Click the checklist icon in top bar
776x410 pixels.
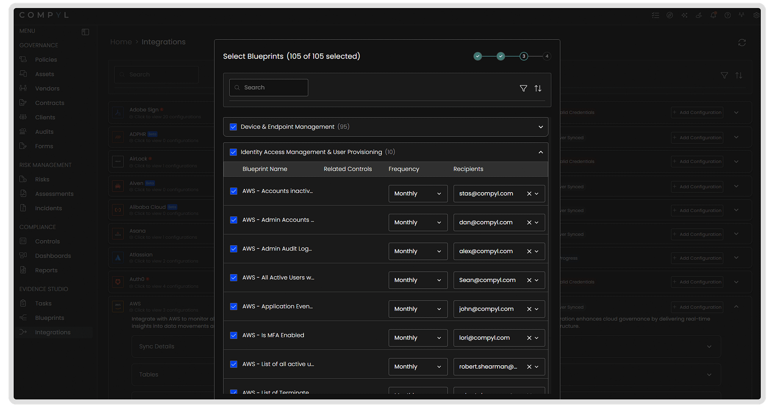[x=656, y=15]
